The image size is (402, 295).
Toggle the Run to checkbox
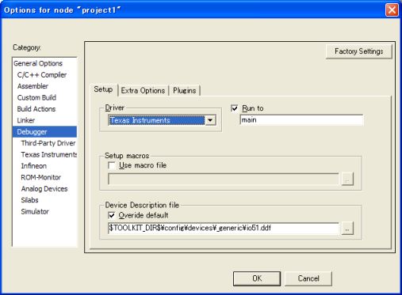coord(235,108)
